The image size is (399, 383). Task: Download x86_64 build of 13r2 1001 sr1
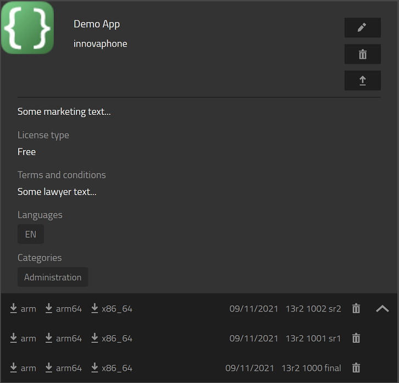point(112,338)
